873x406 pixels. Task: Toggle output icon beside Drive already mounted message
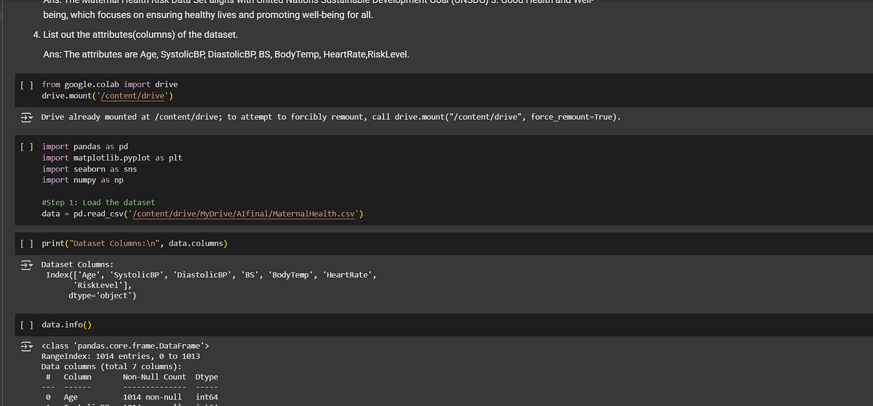click(25, 117)
